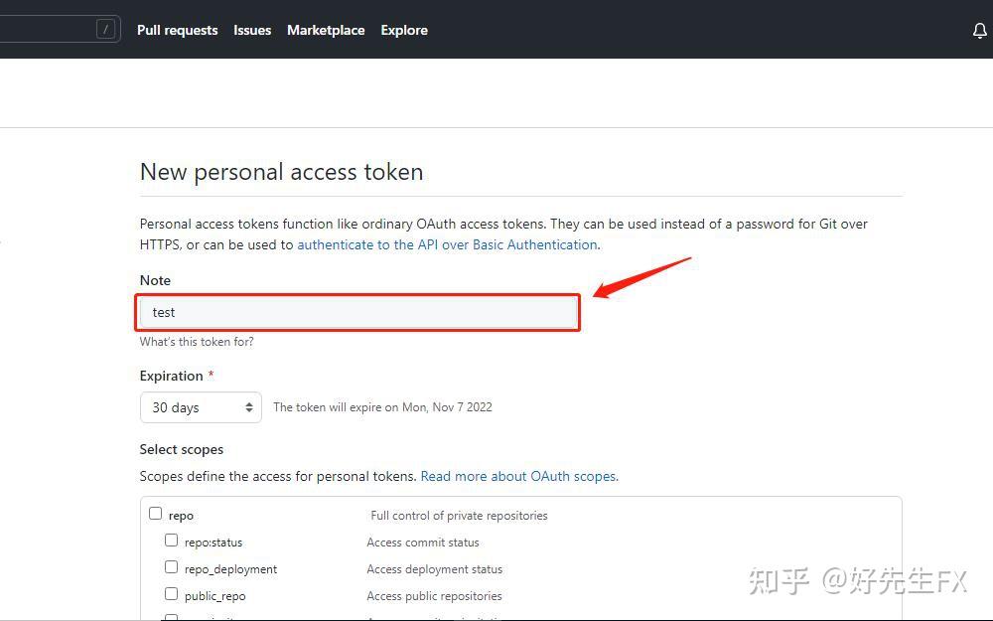
Task: Open Pull requests in top navigation
Action: [178, 30]
